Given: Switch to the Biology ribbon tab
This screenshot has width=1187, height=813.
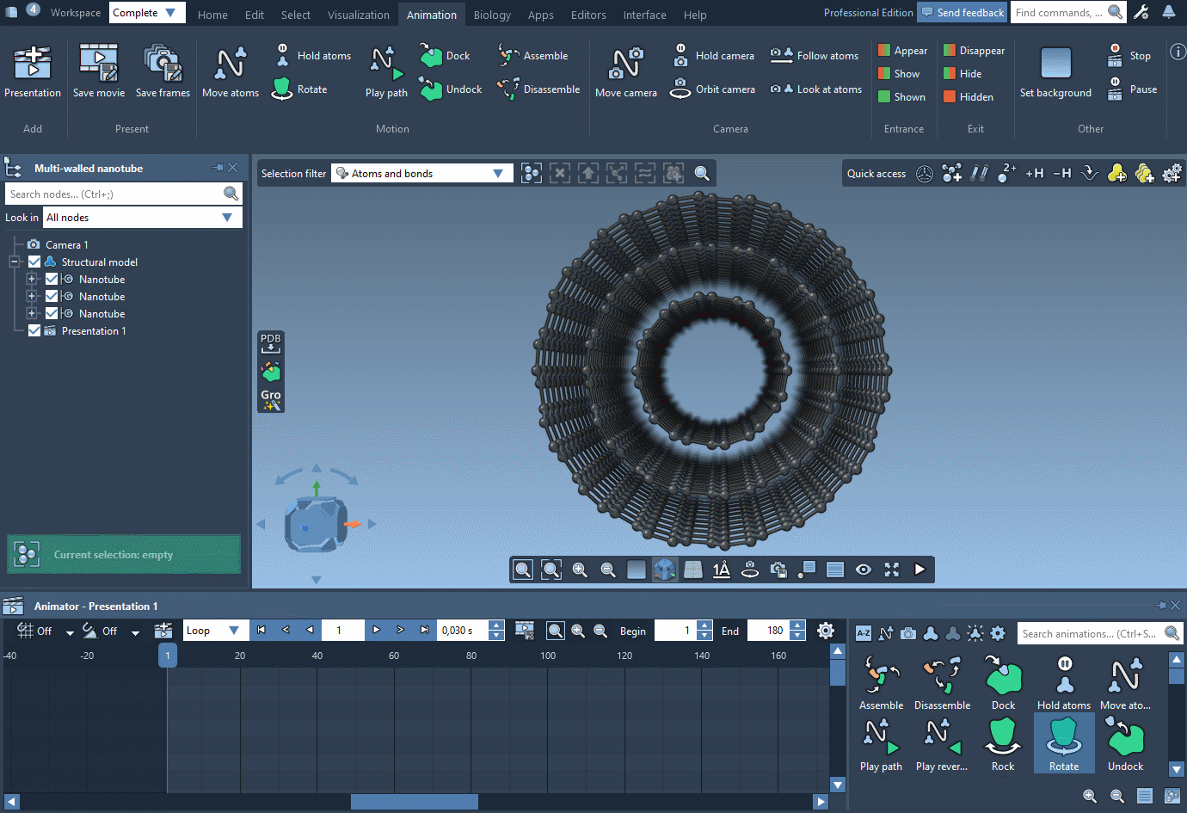Looking at the screenshot, I should point(492,14).
